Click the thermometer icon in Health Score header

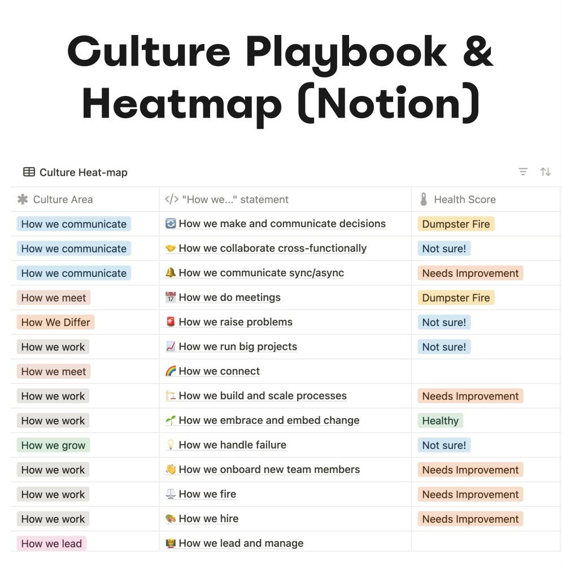click(x=424, y=199)
